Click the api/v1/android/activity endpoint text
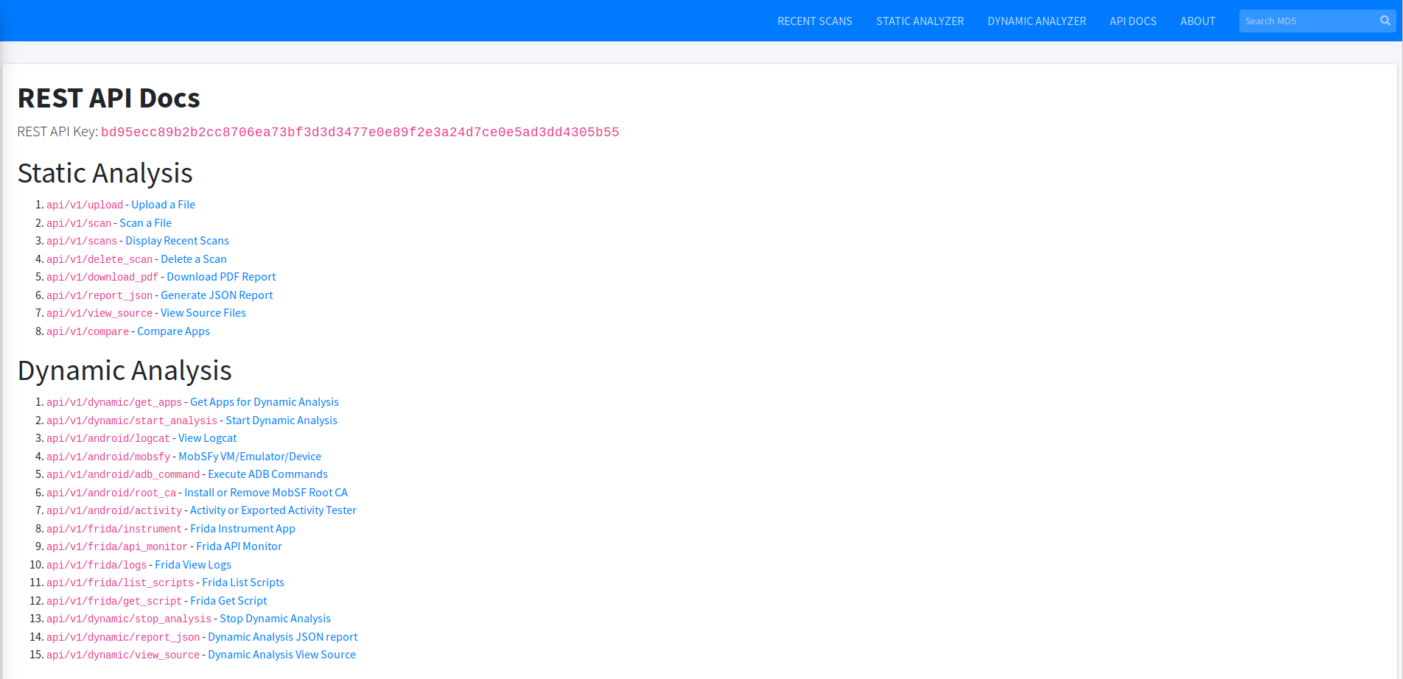 tap(114, 510)
